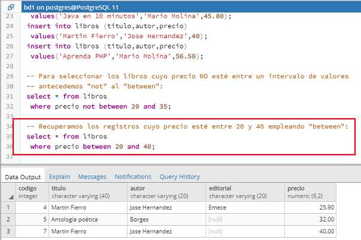Select the codigo column header
361x240 pixels.
[32, 192]
